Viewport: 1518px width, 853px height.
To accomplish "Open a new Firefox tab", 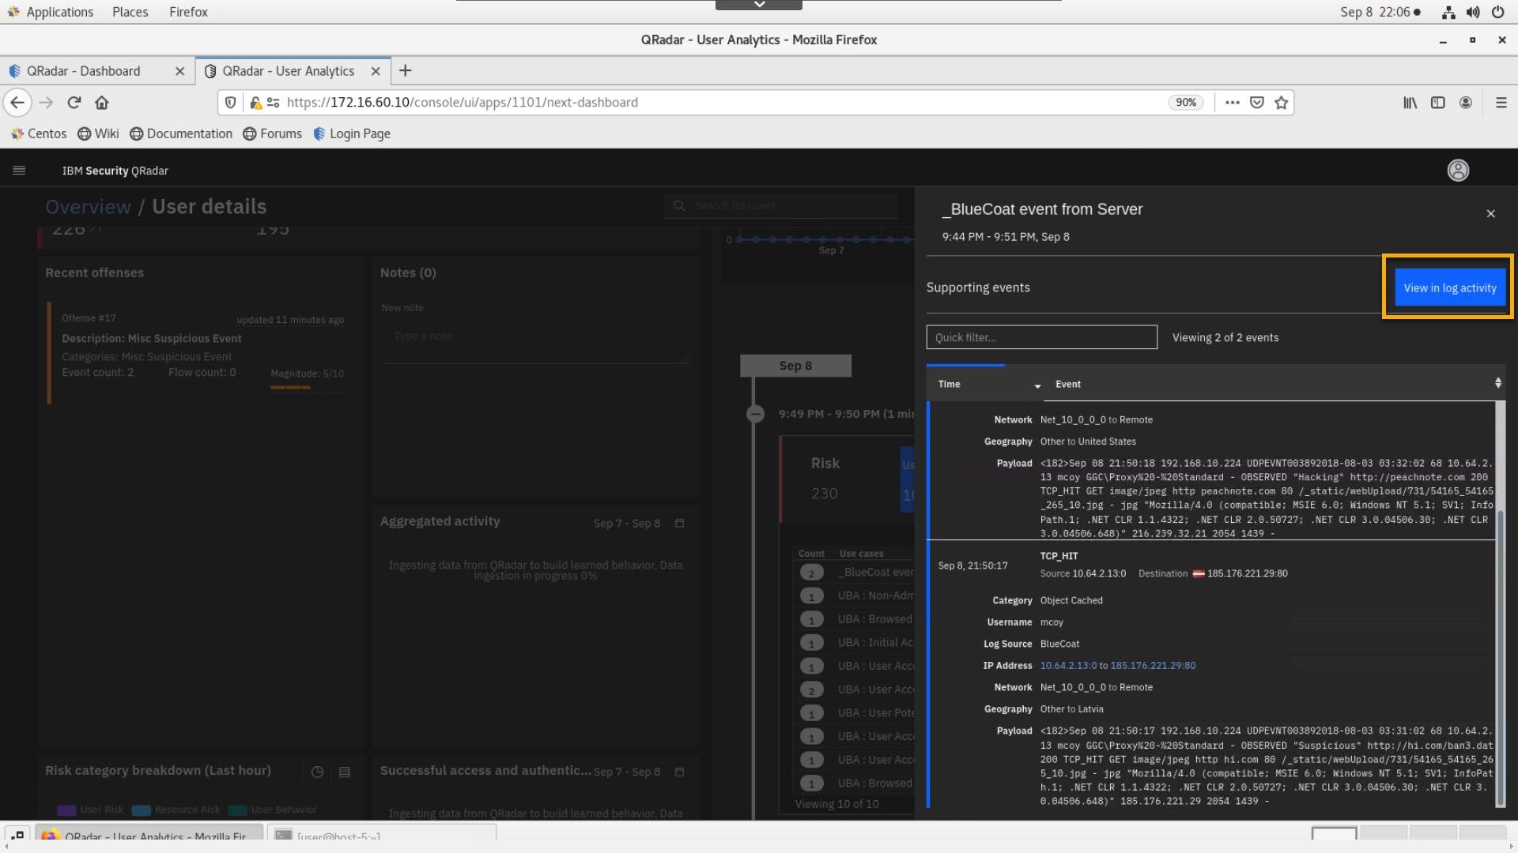I will coord(405,71).
